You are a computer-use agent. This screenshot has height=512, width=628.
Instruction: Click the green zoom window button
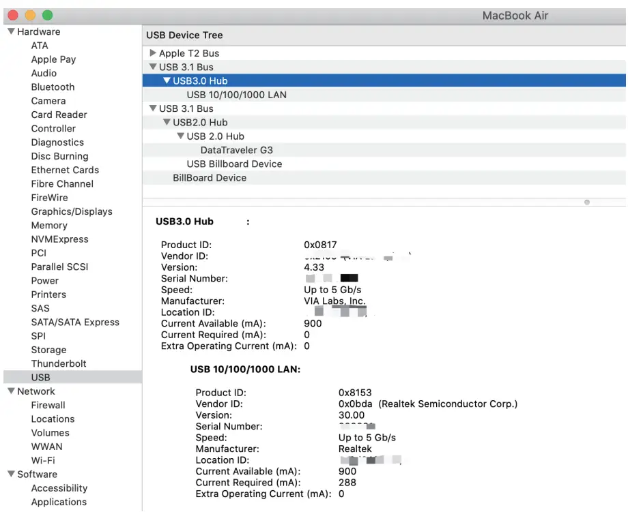pyautogui.click(x=47, y=15)
